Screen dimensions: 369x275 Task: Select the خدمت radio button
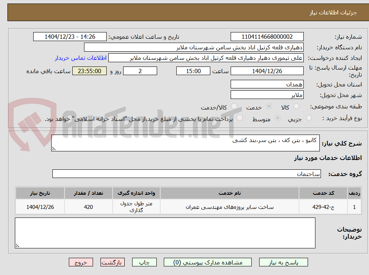(269, 106)
